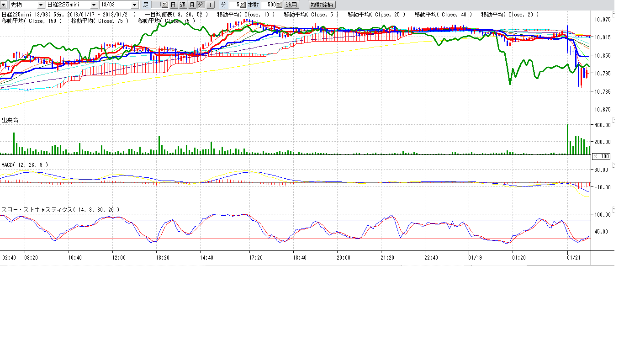Switch to daily (日) chart period

(x=174, y=5)
